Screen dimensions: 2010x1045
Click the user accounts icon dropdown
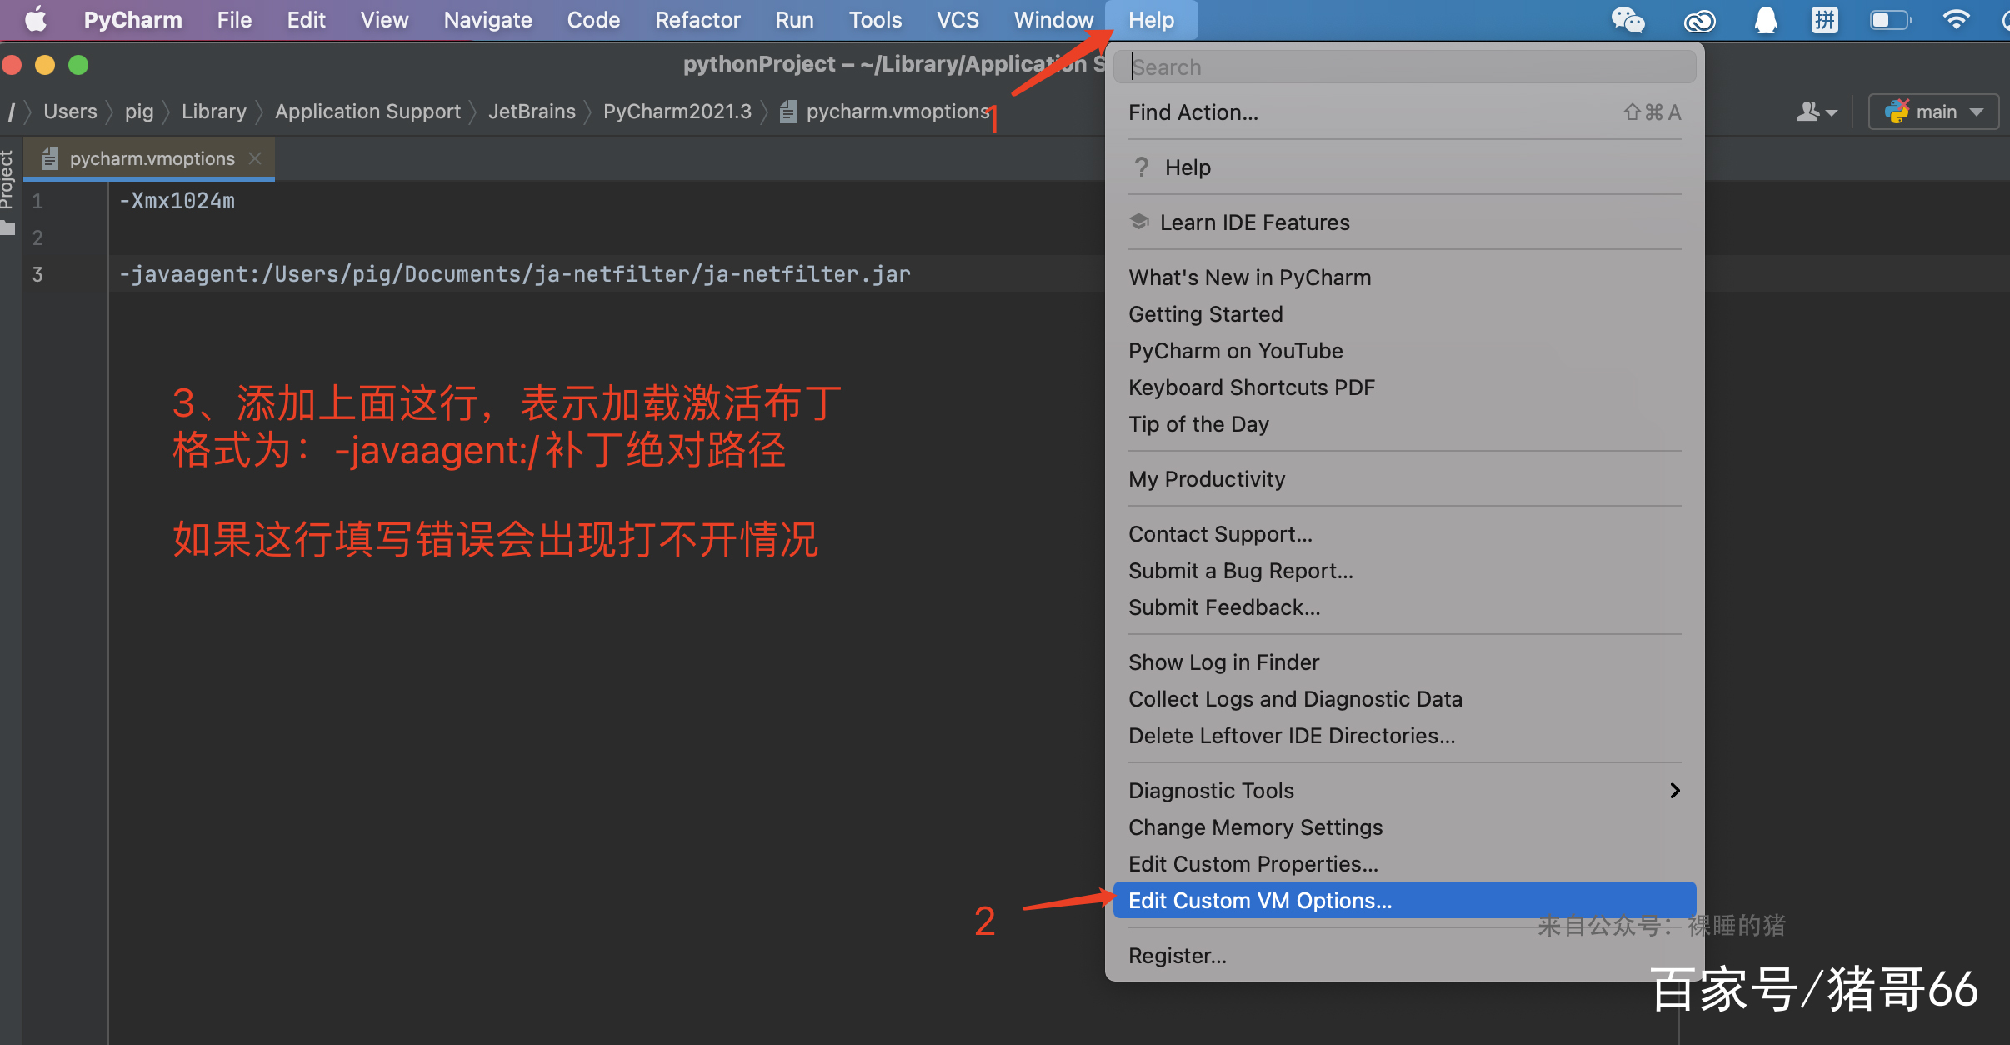[1817, 112]
